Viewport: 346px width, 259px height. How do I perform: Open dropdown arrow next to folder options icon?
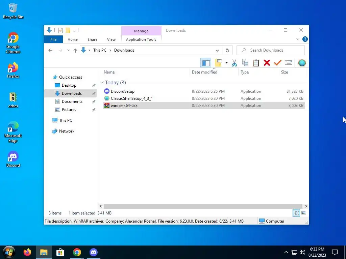(x=226, y=63)
